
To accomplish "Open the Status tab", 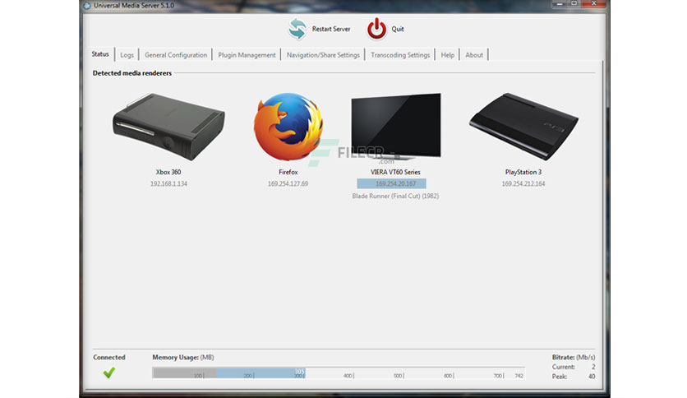I will click(x=100, y=54).
